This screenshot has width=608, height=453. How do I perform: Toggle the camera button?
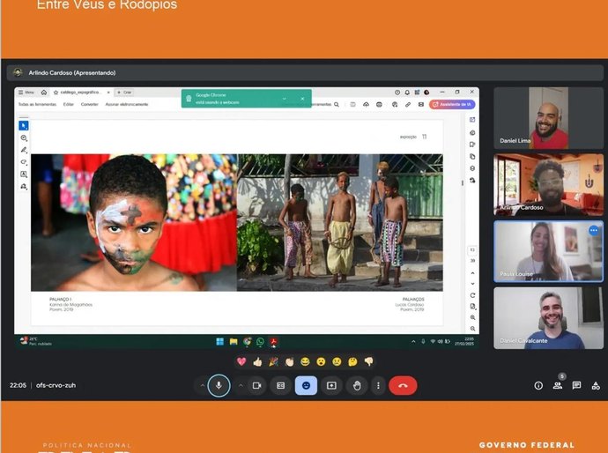[x=256, y=385]
